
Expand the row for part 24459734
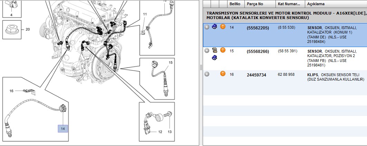click(207, 74)
